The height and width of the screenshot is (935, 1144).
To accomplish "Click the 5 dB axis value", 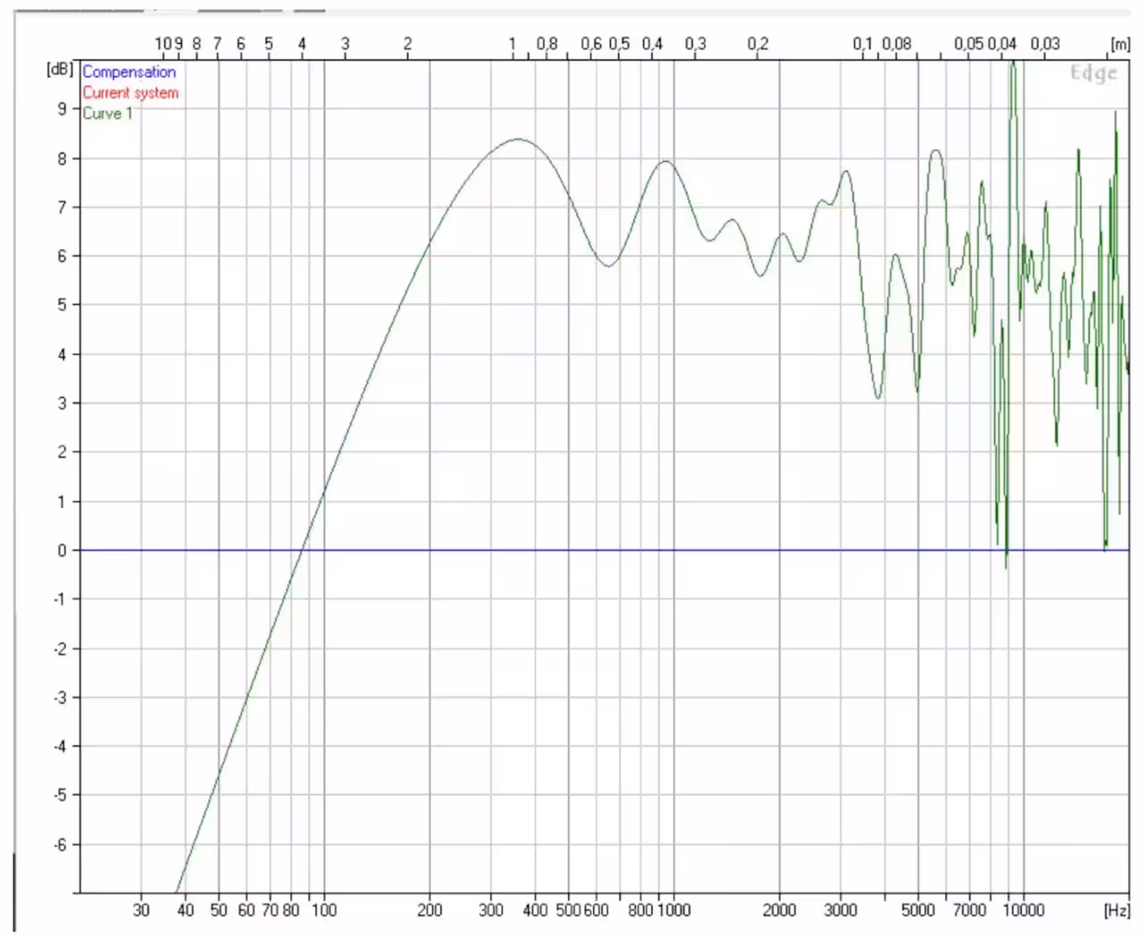I will [62, 305].
